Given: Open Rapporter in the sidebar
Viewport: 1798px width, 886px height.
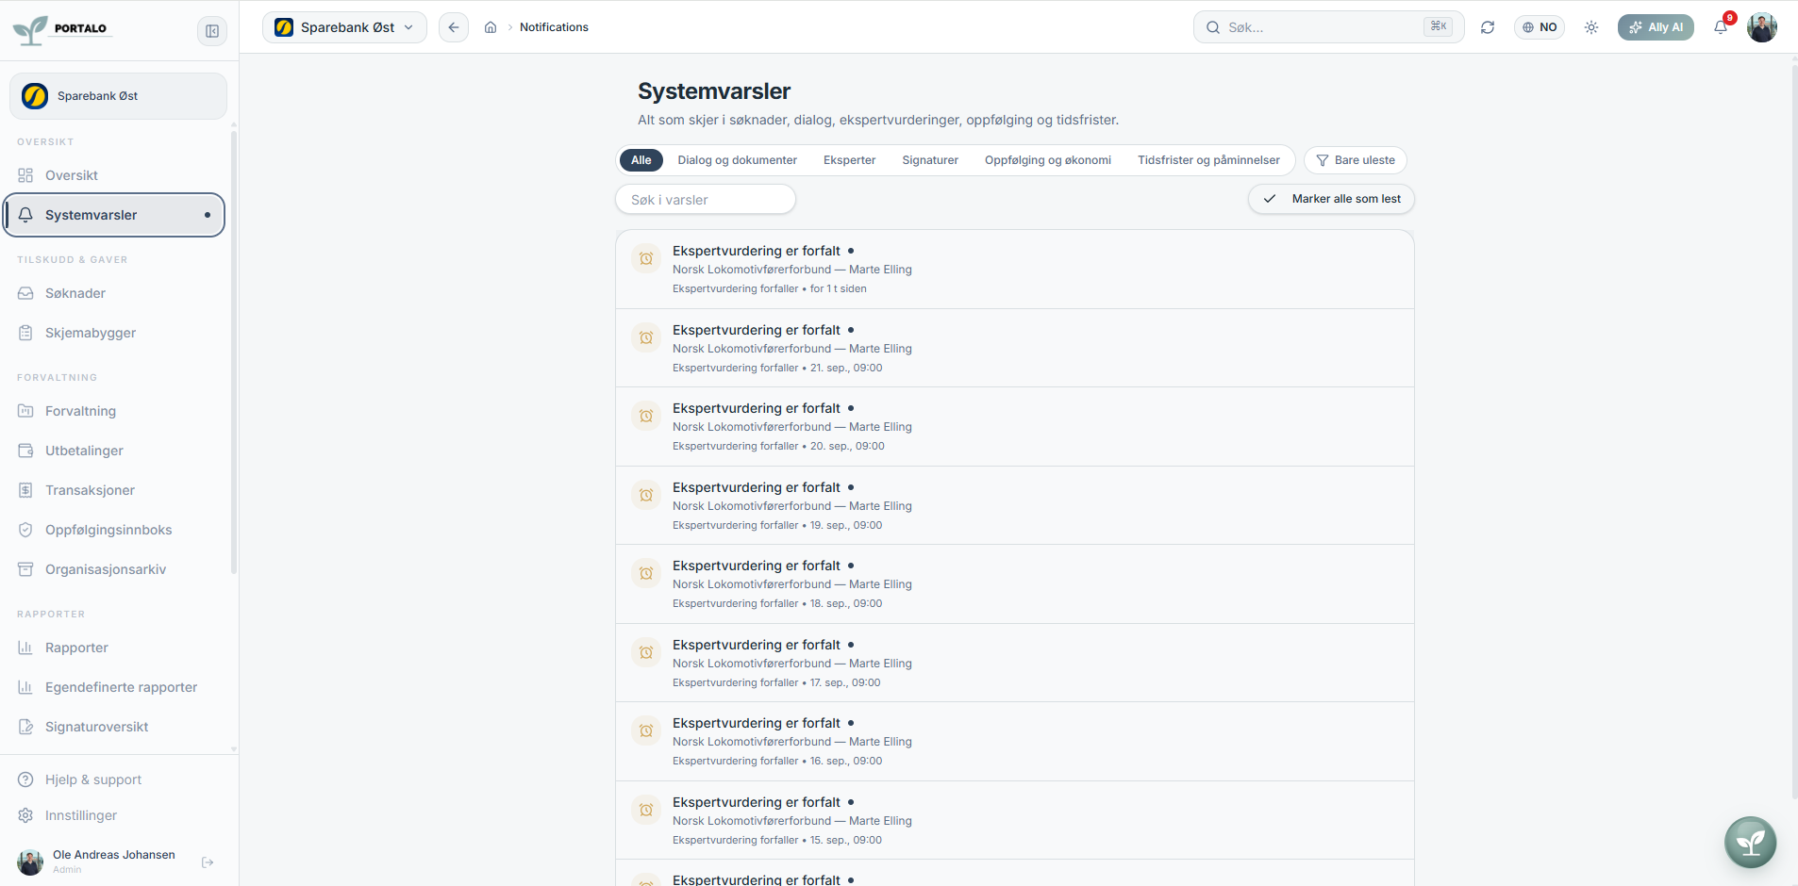Looking at the screenshot, I should tap(115, 648).
